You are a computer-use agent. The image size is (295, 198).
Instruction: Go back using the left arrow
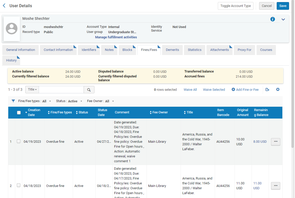click(4, 6)
